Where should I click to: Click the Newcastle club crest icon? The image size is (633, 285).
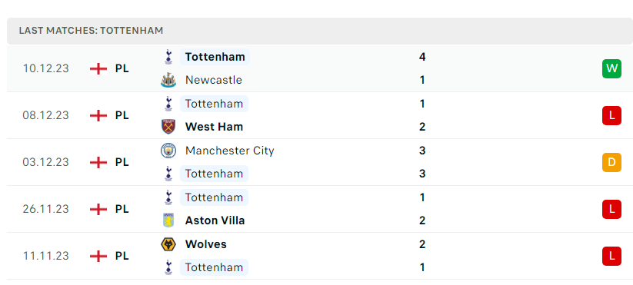(x=168, y=80)
